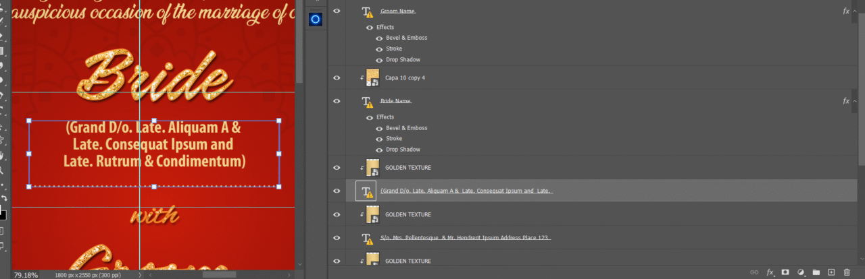
Task: Hide Drop Shadow effect on Groom Name
Action: (380, 60)
